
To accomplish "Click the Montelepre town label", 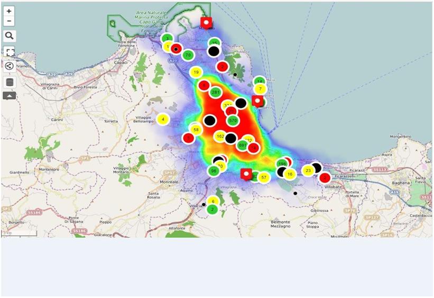I will 49,169.
